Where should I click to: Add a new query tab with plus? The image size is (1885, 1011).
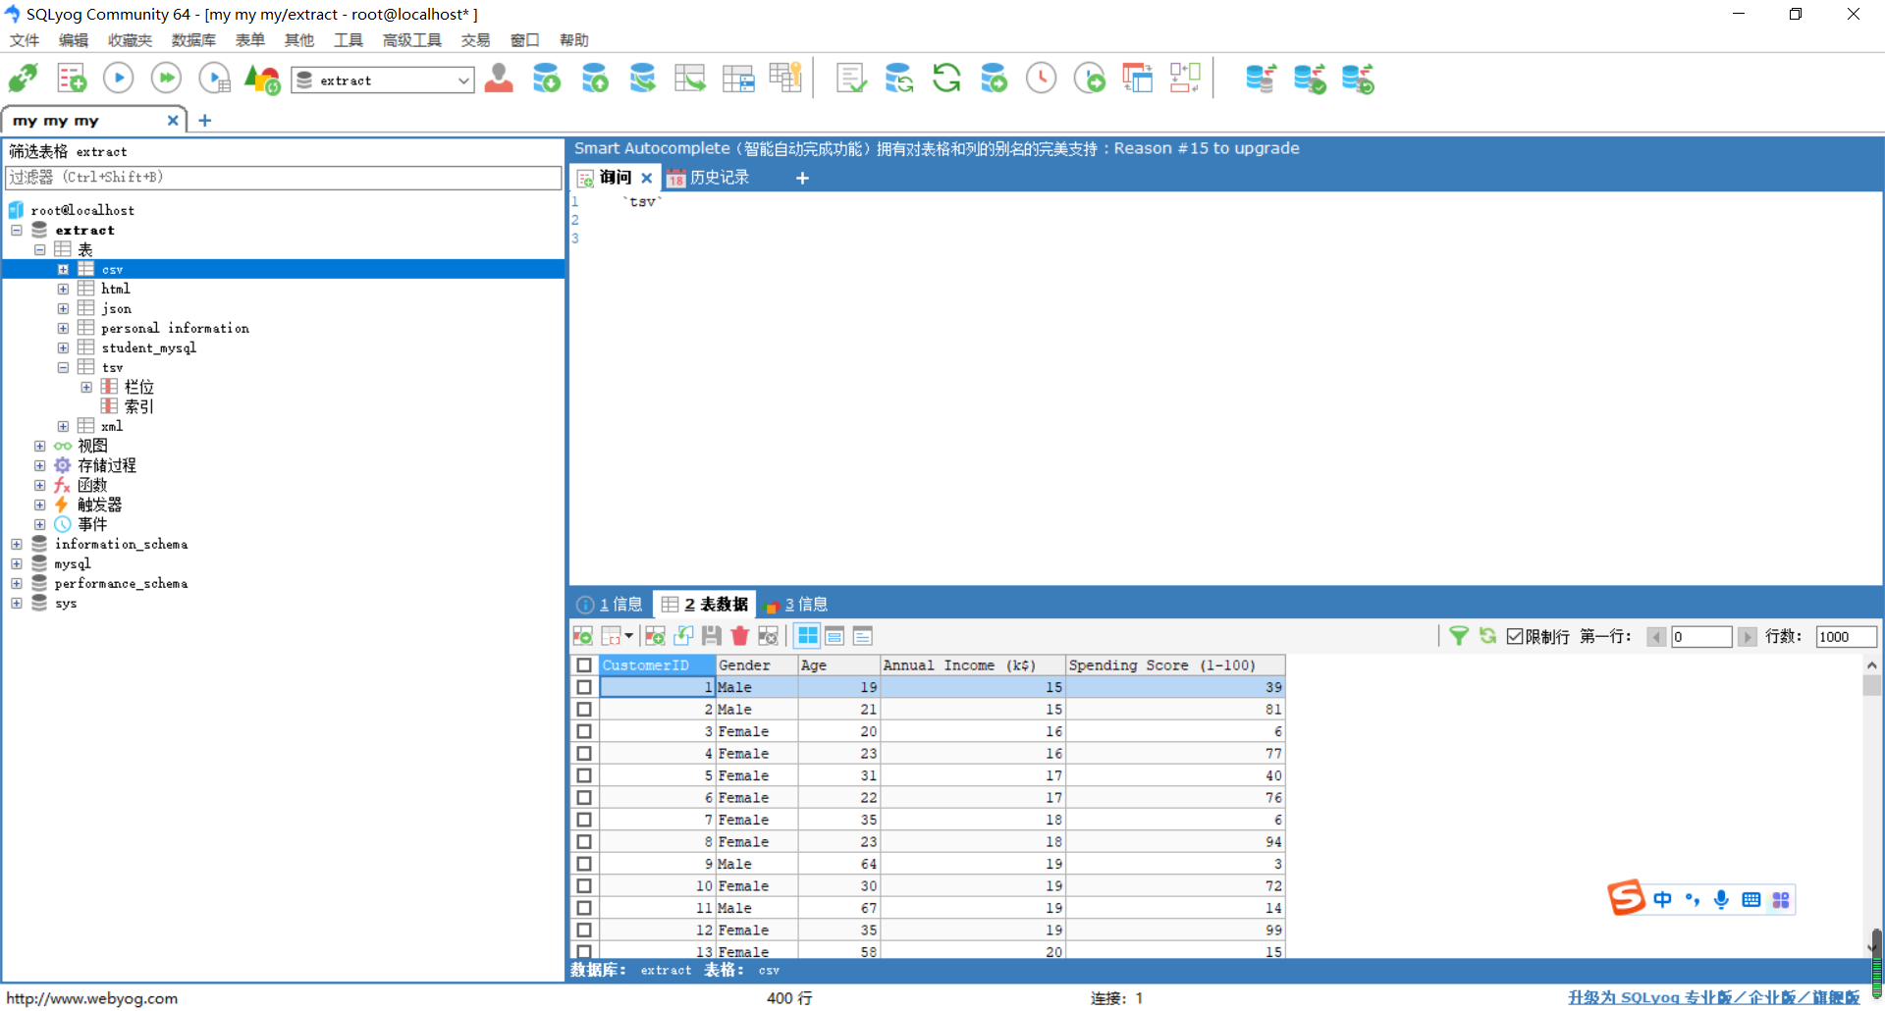pyautogui.click(x=802, y=178)
